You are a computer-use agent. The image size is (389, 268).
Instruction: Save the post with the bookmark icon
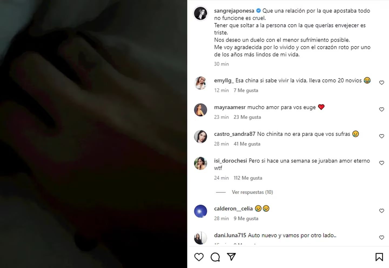pyautogui.click(x=379, y=257)
